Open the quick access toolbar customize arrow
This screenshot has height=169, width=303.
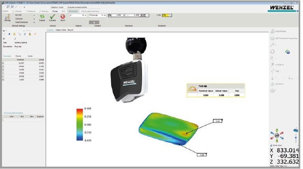click(24, 7)
